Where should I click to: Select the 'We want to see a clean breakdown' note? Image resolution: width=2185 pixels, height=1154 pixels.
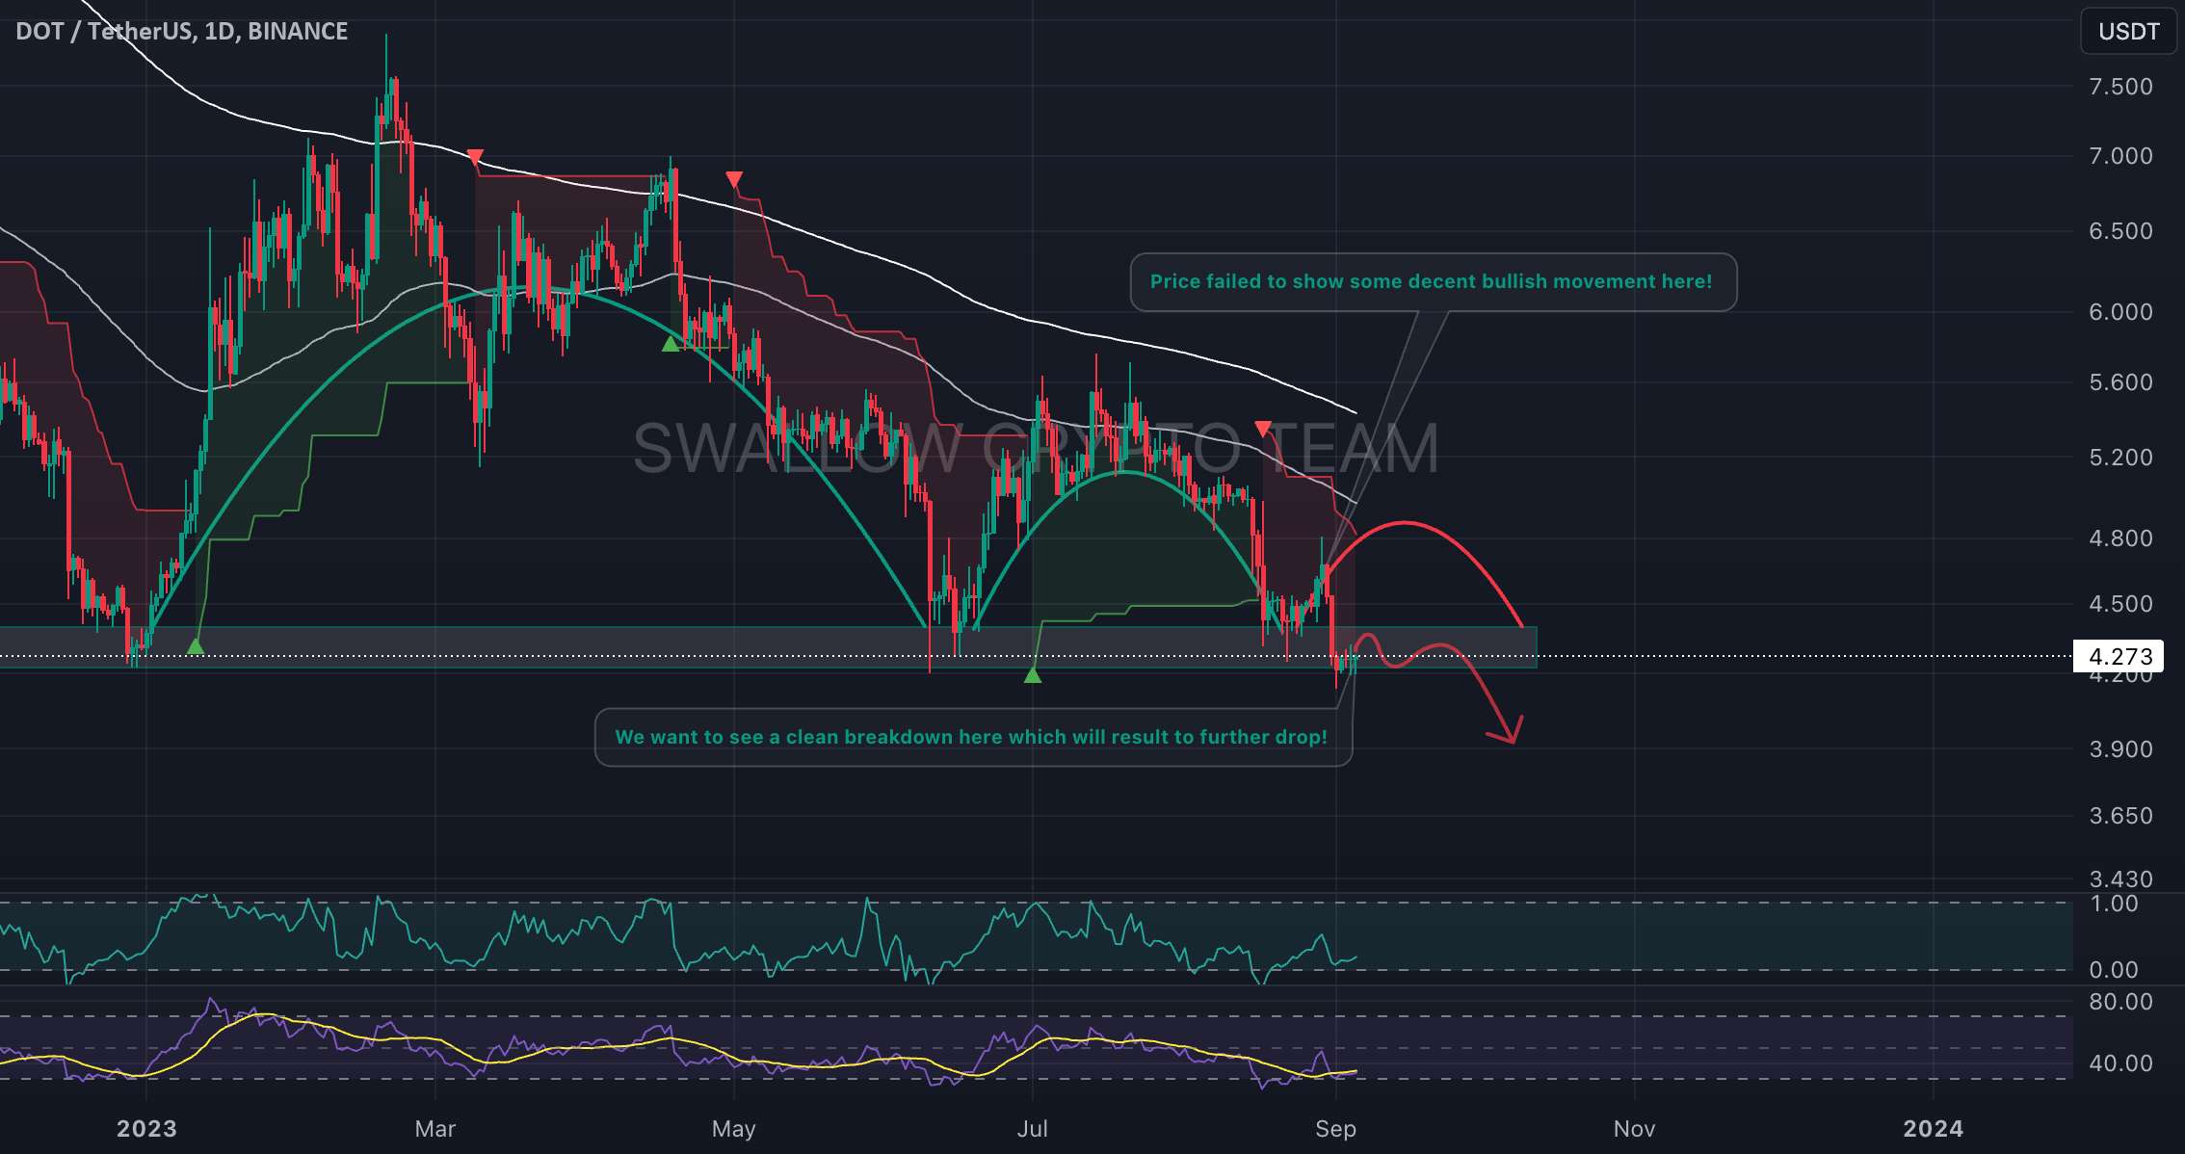point(973,738)
